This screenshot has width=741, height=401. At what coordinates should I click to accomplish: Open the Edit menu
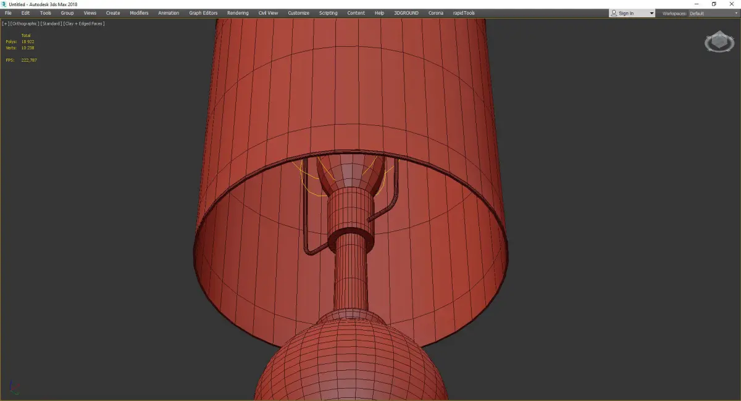coord(25,13)
